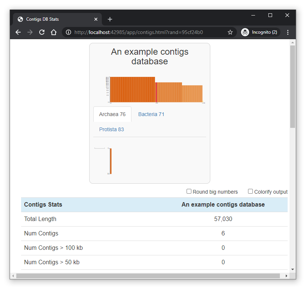Click the orange gene histogram chart

coord(155,89)
